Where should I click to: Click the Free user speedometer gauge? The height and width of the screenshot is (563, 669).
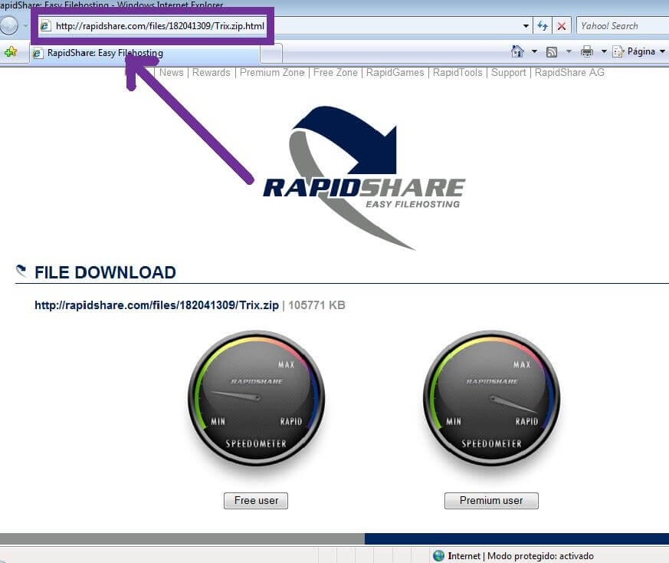[x=257, y=399]
